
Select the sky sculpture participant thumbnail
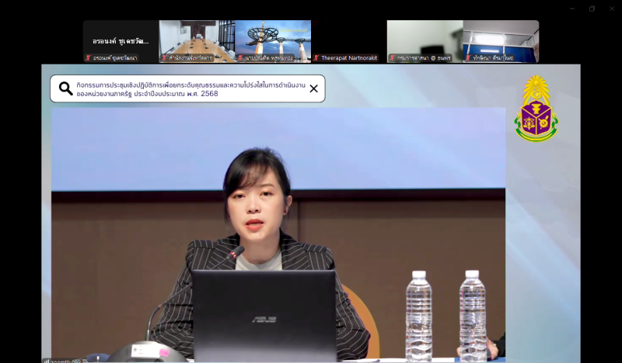(273, 39)
